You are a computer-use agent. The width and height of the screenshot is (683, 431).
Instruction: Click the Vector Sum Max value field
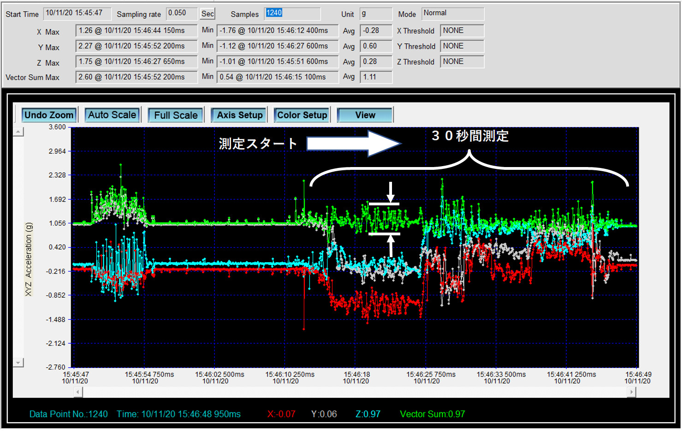(137, 78)
